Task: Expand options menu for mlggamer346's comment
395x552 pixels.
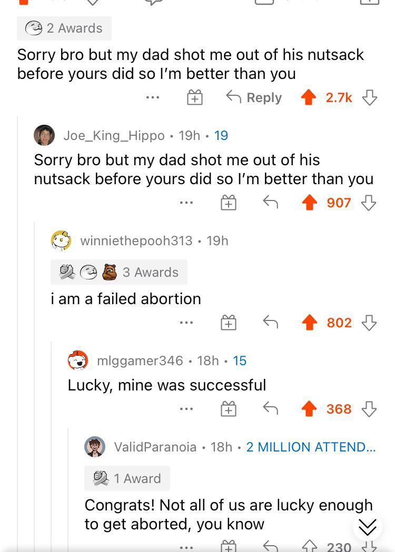Action: (x=186, y=408)
